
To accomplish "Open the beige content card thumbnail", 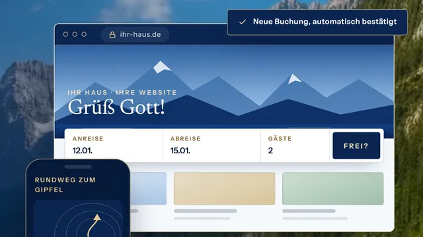I will pos(225,189).
